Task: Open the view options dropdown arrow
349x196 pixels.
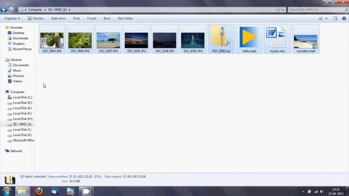Action: click(x=326, y=19)
